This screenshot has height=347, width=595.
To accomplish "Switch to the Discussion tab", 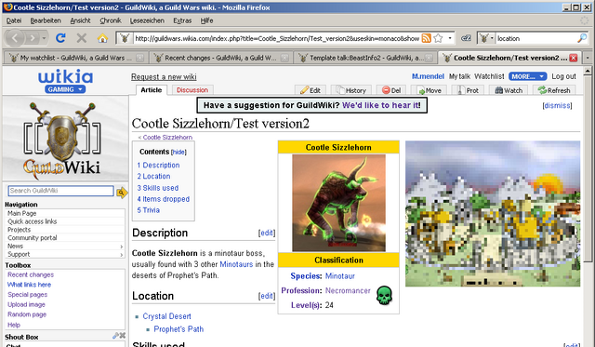I will [x=192, y=90].
